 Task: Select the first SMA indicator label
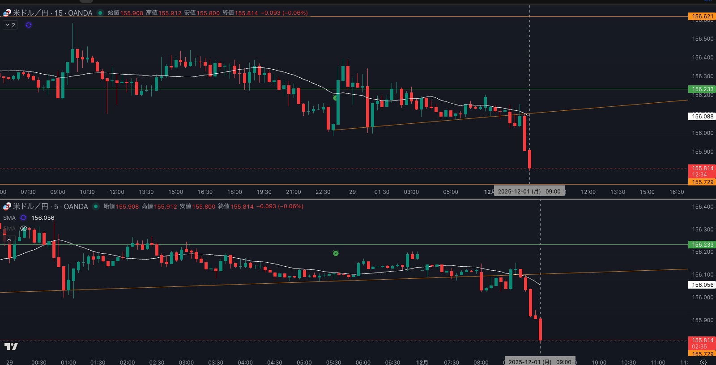pos(9,218)
